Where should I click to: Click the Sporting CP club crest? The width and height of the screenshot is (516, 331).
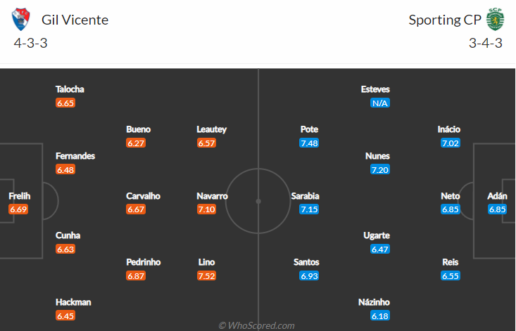496,20
